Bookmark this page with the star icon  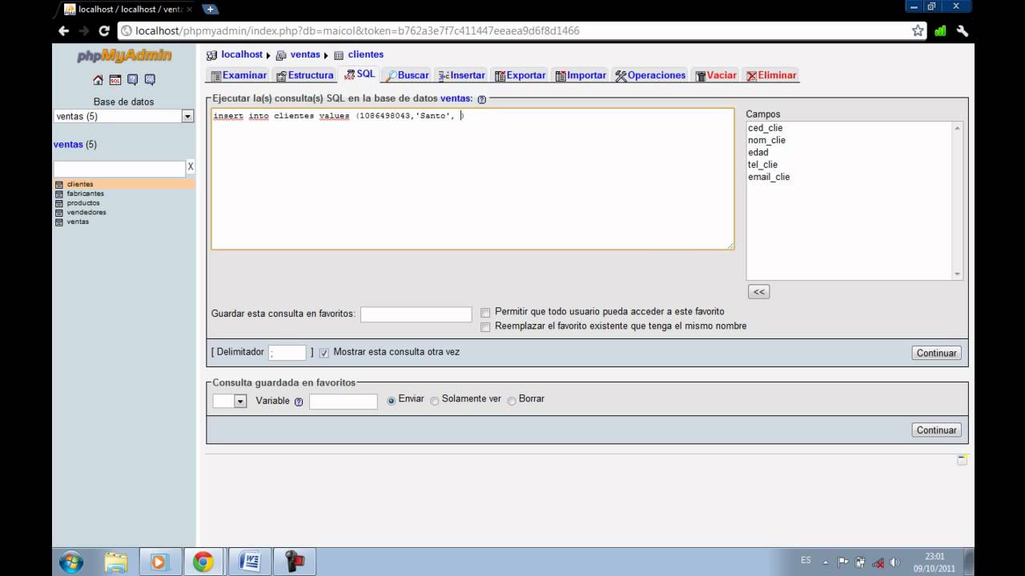click(918, 30)
